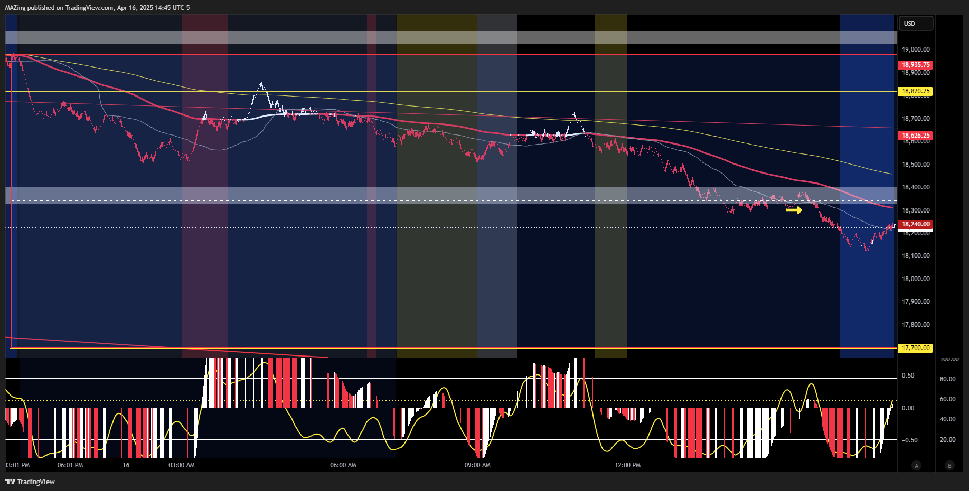Click the TradingView logo at bottom left
Image resolution: width=969 pixels, height=491 pixels.
coord(30,482)
